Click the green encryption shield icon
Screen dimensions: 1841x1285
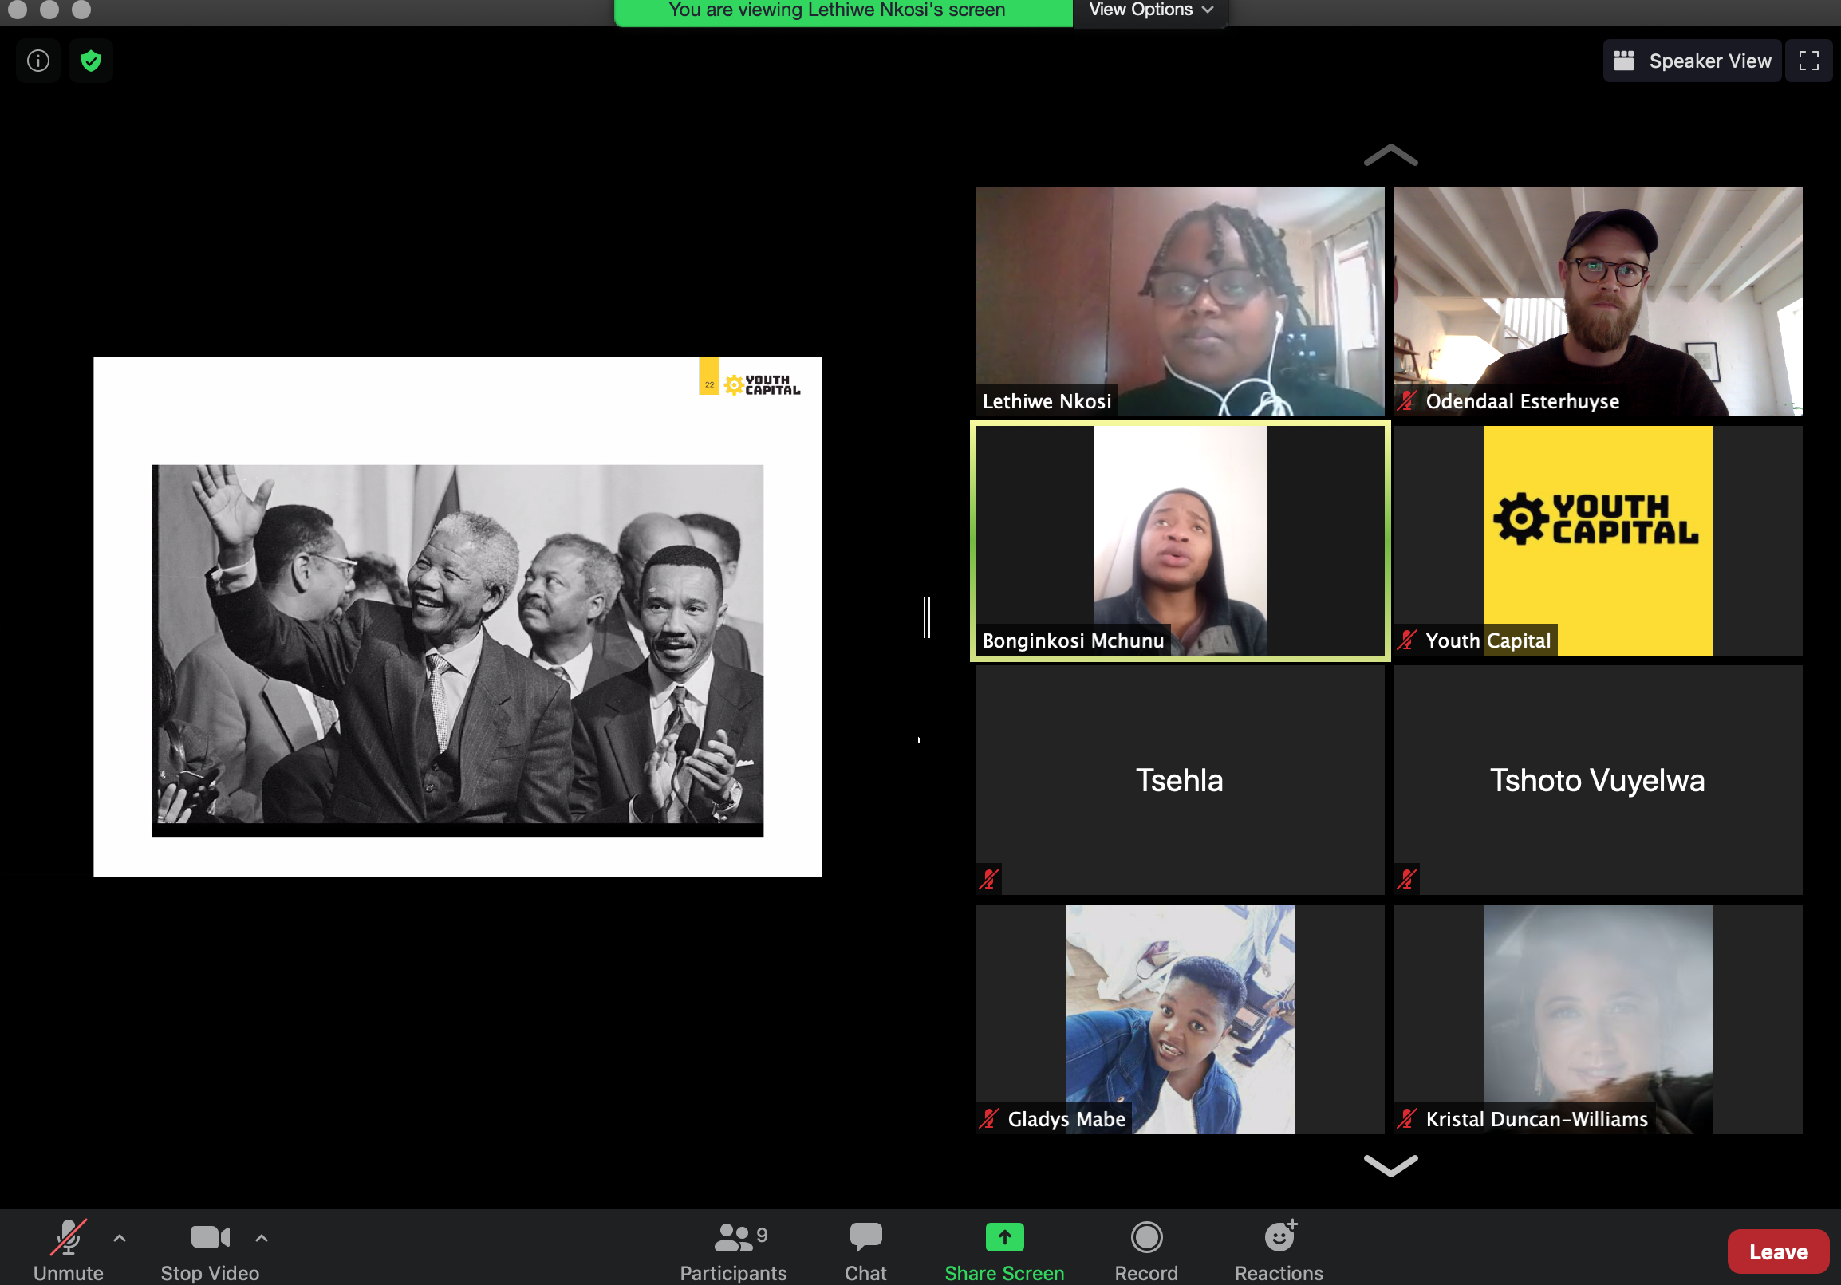pyautogui.click(x=91, y=61)
